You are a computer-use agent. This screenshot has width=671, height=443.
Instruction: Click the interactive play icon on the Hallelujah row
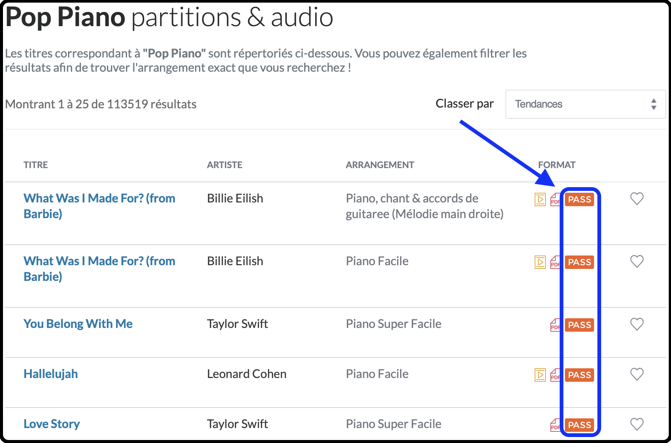[x=540, y=375]
